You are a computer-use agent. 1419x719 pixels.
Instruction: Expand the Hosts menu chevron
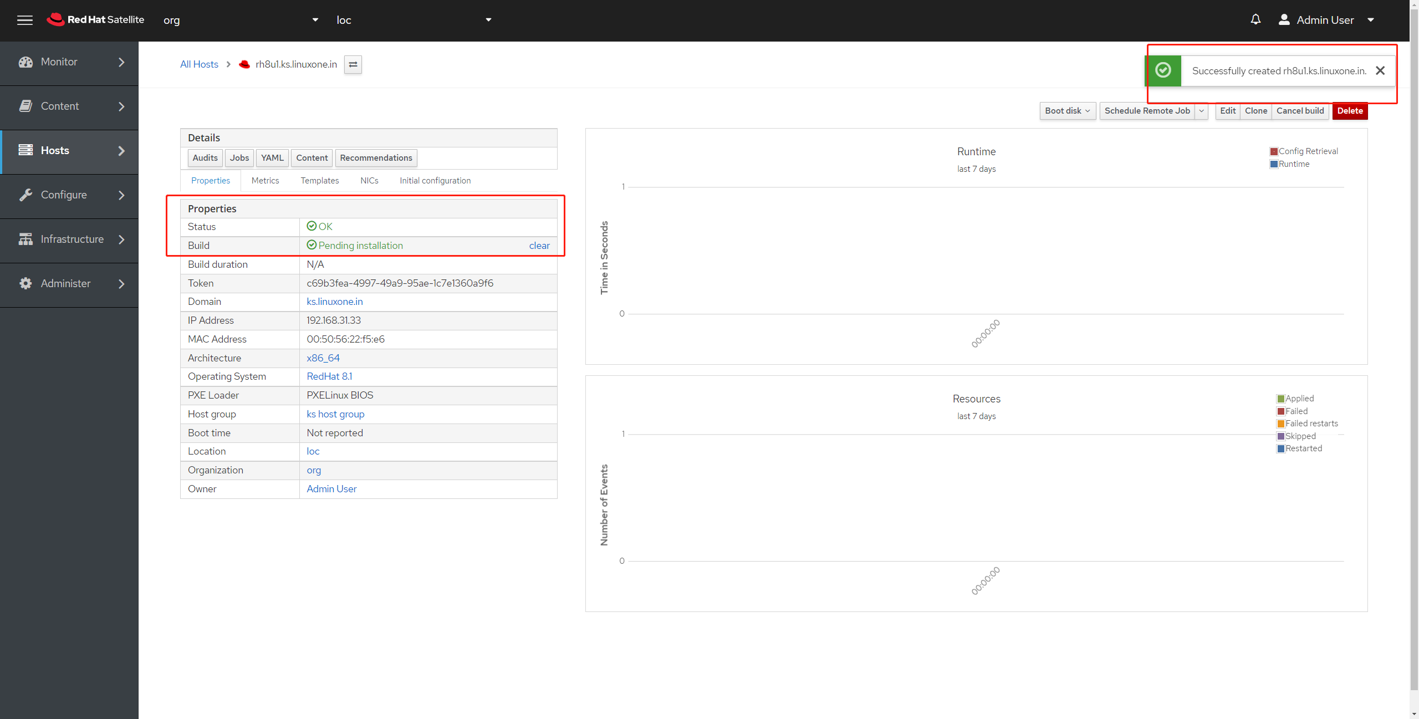tap(121, 151)
